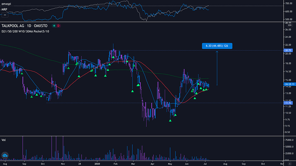Image resolution: width=296 pixels, height=166 pixels.
Task: Click the 11.70 horizontal line price tag
Action: [288, 103]
